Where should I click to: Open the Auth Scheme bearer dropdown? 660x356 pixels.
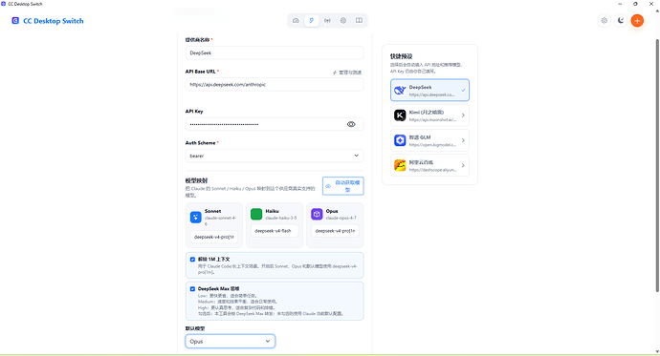(275, 156)
